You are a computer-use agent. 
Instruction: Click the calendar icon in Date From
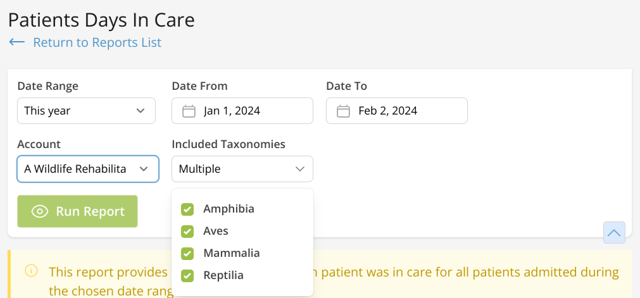pos(189,111)
